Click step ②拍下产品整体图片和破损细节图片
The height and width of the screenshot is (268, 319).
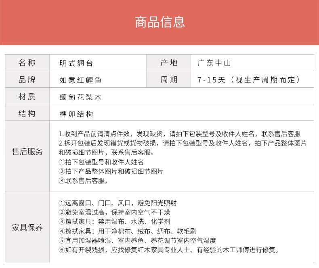point(111,171)
